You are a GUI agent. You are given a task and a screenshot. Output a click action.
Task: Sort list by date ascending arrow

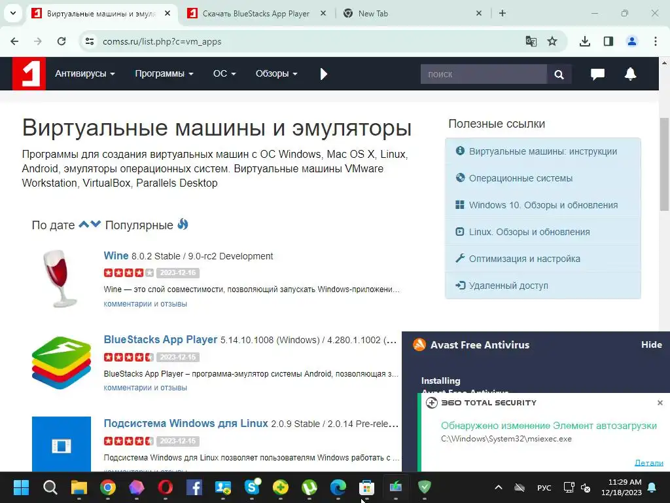coord(84,224)
